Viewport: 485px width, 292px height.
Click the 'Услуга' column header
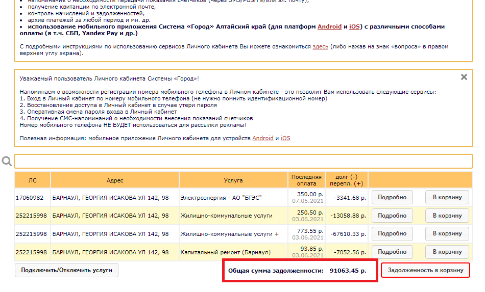click(233, 180)
